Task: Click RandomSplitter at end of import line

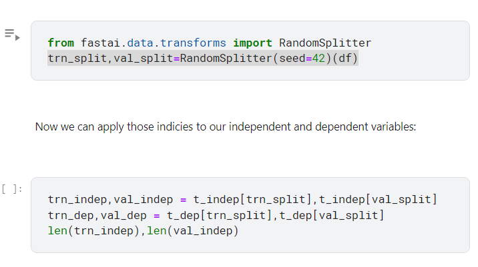Action: [x=325, y=43]
